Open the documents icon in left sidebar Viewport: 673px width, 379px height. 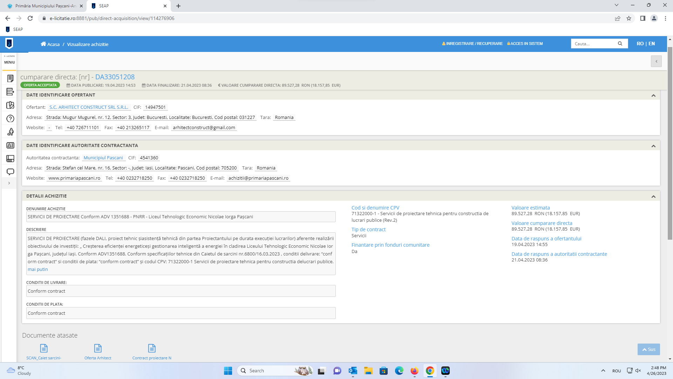(10, 78)
